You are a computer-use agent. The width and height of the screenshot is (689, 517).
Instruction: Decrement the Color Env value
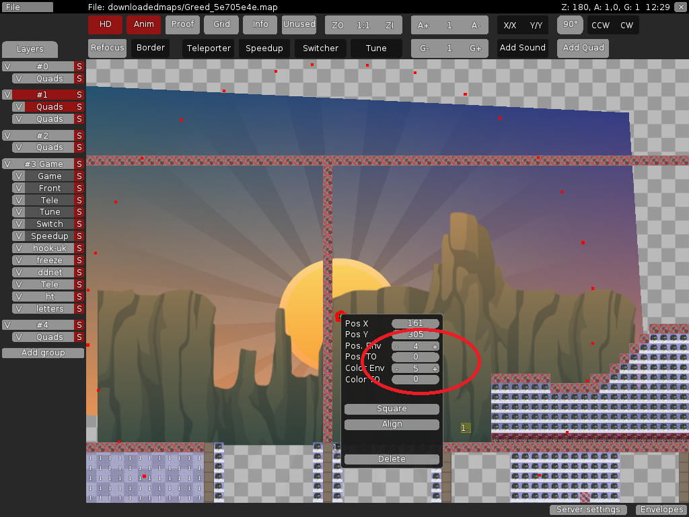pyautogui.click(x=396, y=369)
